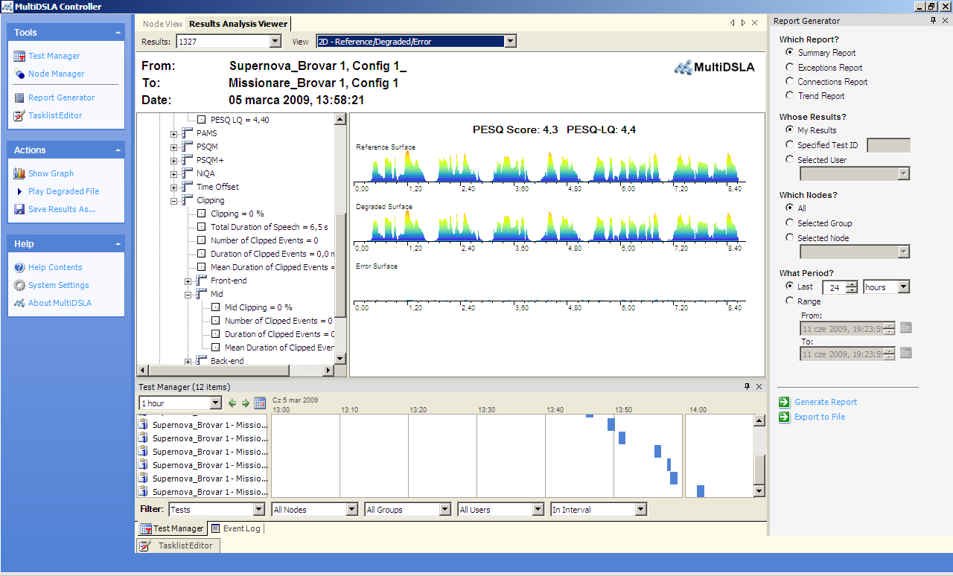Switch to the Event Log tab

tap(235, 528)
